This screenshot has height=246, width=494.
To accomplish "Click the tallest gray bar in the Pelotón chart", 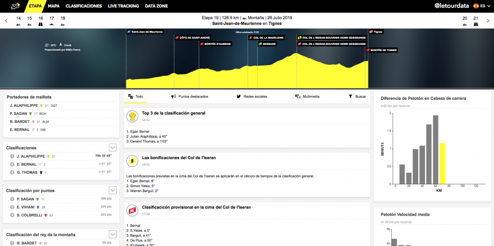I will pos(436,150).
